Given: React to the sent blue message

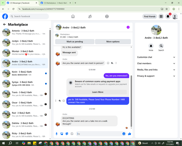Looking at the screenshot, I should pyautogui.click(x=64, y=101).
